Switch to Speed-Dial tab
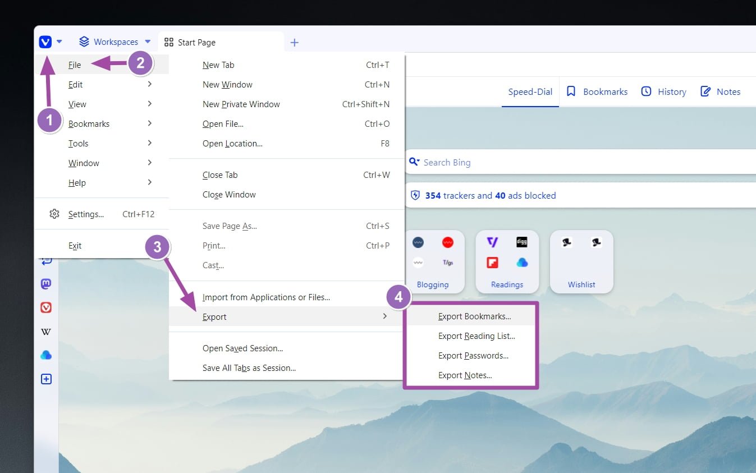 (x=530, y=91)
